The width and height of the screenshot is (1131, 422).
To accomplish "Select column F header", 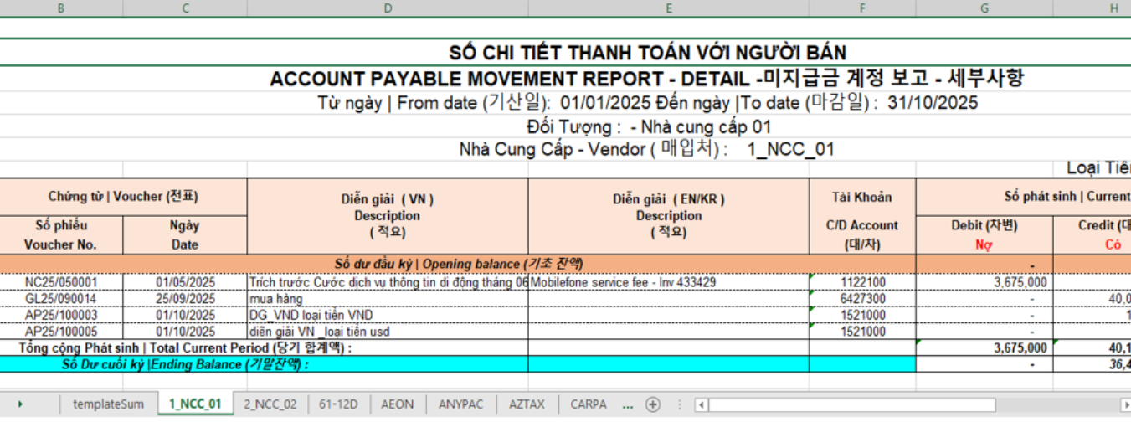I will pos(862,8).
